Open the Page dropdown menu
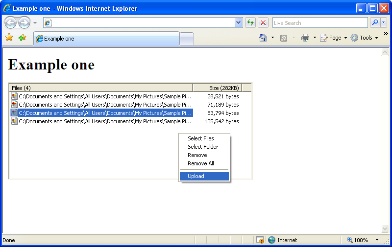Image resolution: width=392 pixels, height=247 pixels. (332, 38)
